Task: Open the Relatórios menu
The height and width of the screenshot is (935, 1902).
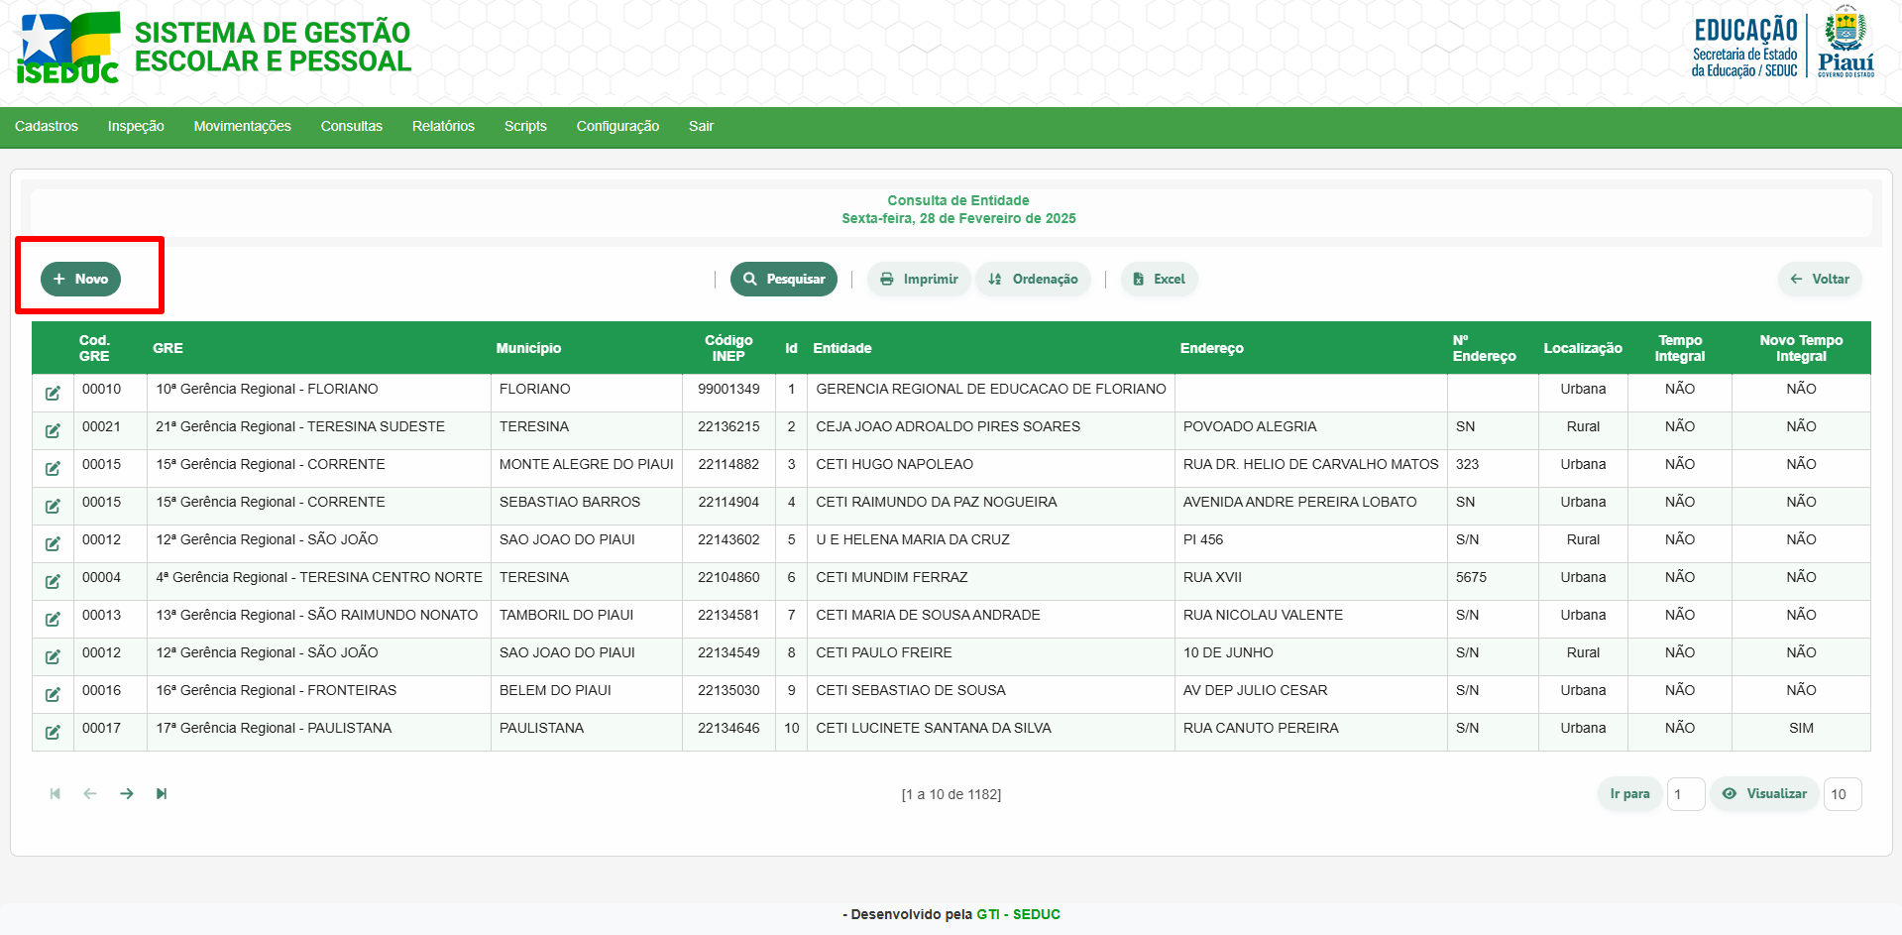Action: (443, 126)
